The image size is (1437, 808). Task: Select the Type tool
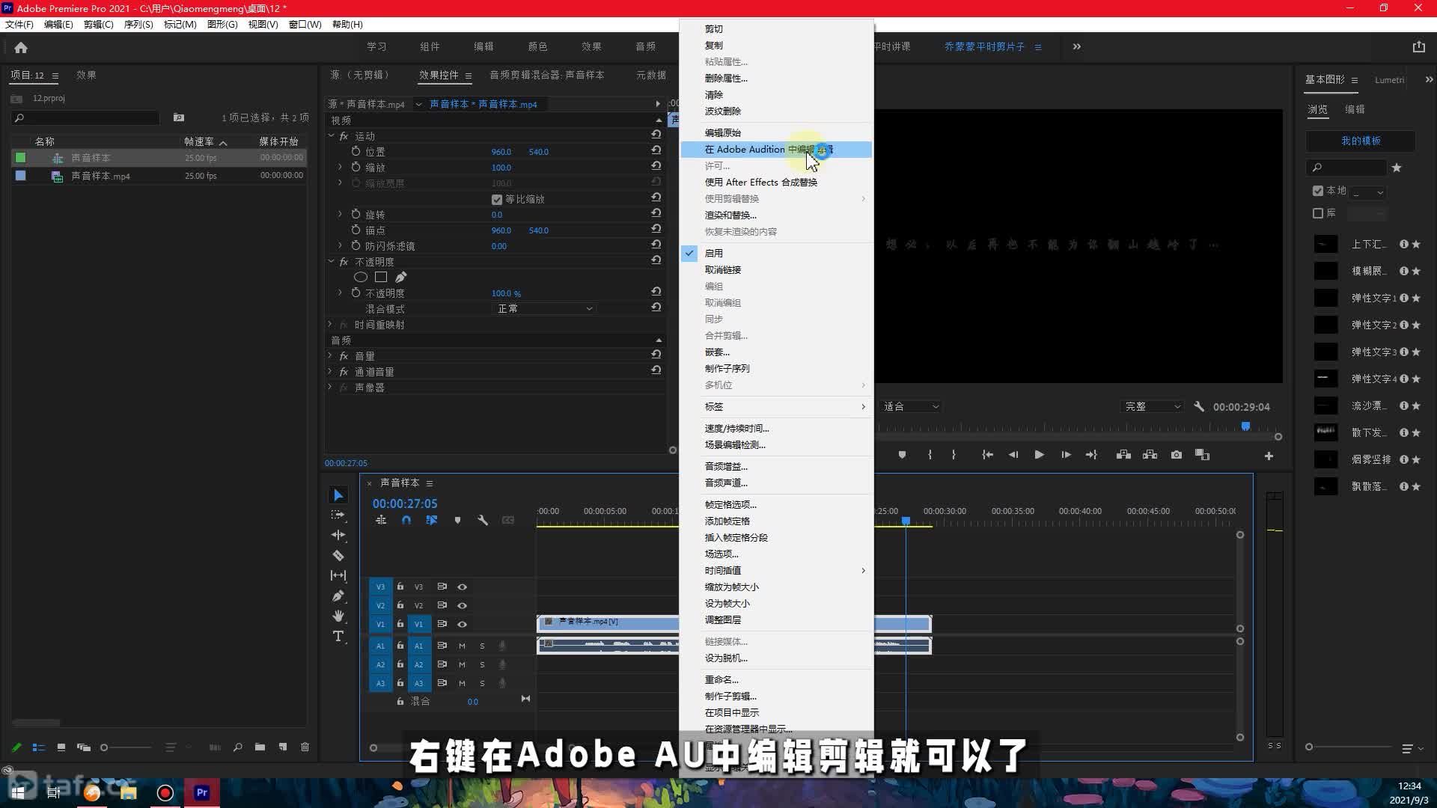click(x=338, y=636)
